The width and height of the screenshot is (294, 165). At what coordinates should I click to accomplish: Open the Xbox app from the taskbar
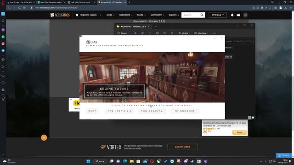tap(158, 161)
